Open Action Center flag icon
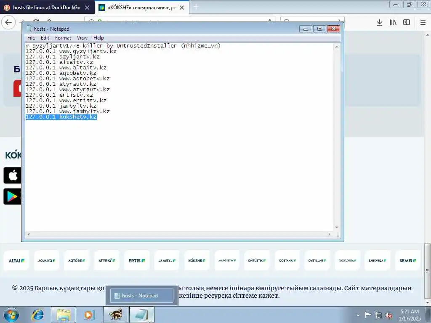 point(368,315)
